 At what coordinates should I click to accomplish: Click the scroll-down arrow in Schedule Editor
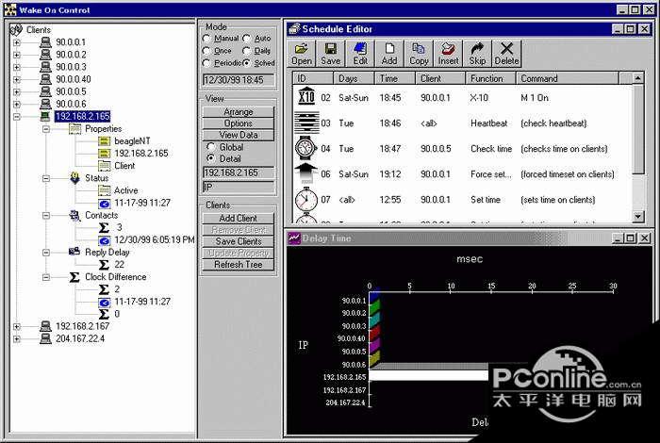(x=638, y=216)
